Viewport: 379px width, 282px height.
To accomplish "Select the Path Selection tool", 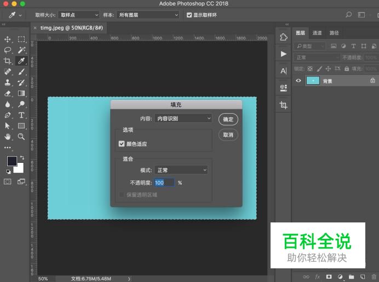I will click(8, 126).
